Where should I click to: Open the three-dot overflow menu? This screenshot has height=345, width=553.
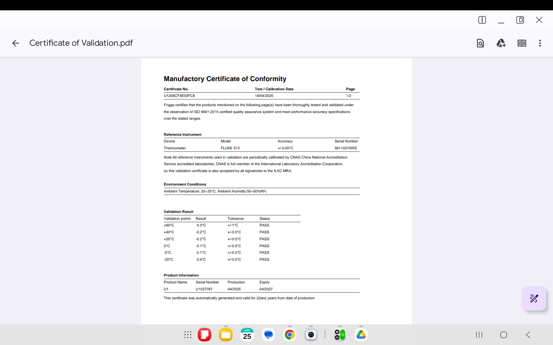(540, 43)
